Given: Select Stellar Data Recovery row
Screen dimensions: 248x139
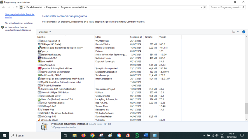Looking at the screenshot, I should coord(109,55).
